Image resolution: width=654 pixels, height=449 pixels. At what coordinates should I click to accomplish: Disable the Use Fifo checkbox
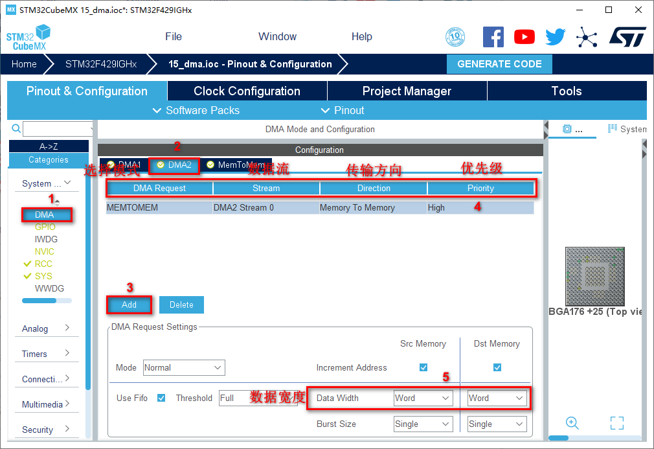[x=161, y=398]
